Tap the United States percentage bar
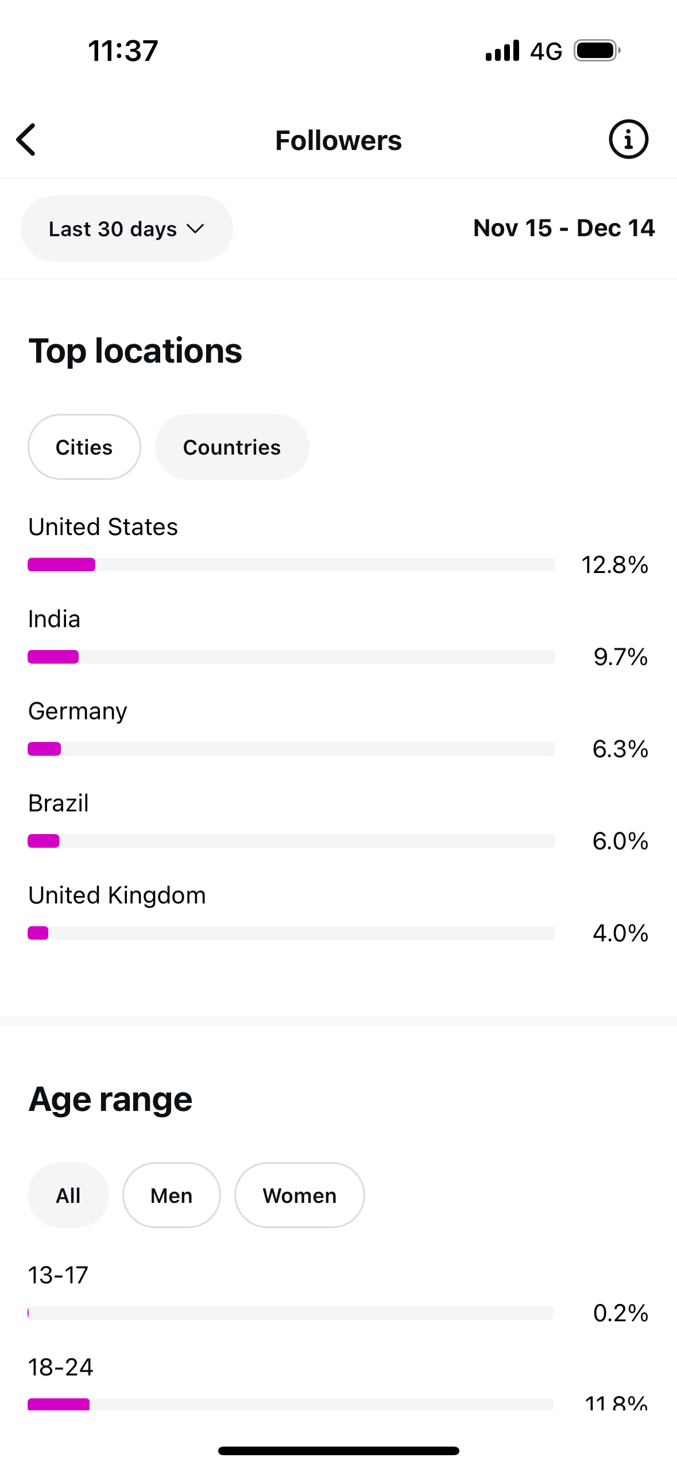The image size is (677, 1469). (291, 565)
